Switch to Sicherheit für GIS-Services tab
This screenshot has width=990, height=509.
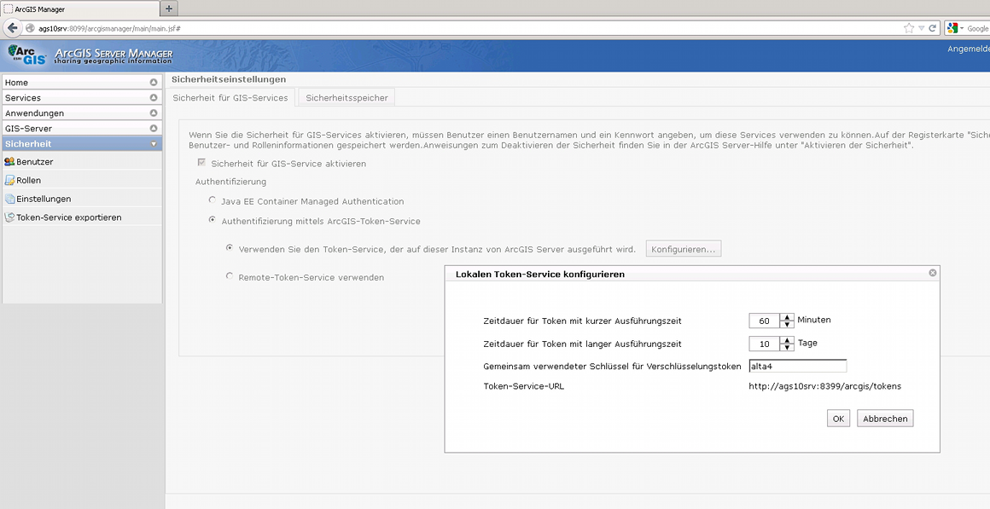(x=230, y=98)
